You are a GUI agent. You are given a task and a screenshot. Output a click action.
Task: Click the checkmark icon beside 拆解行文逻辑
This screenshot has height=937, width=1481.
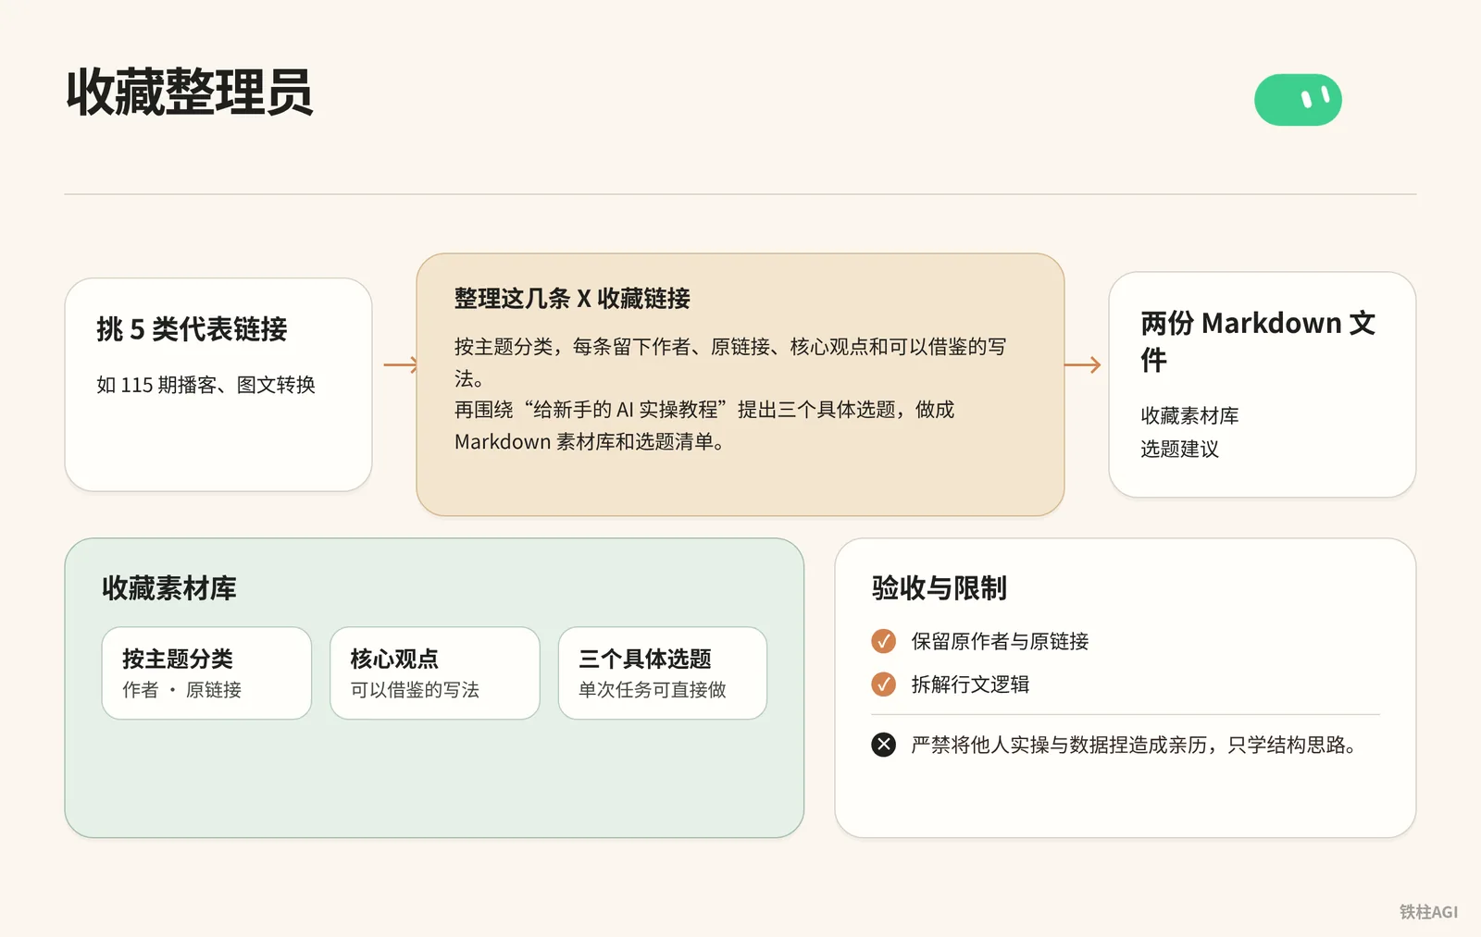[x=884, y=684]
